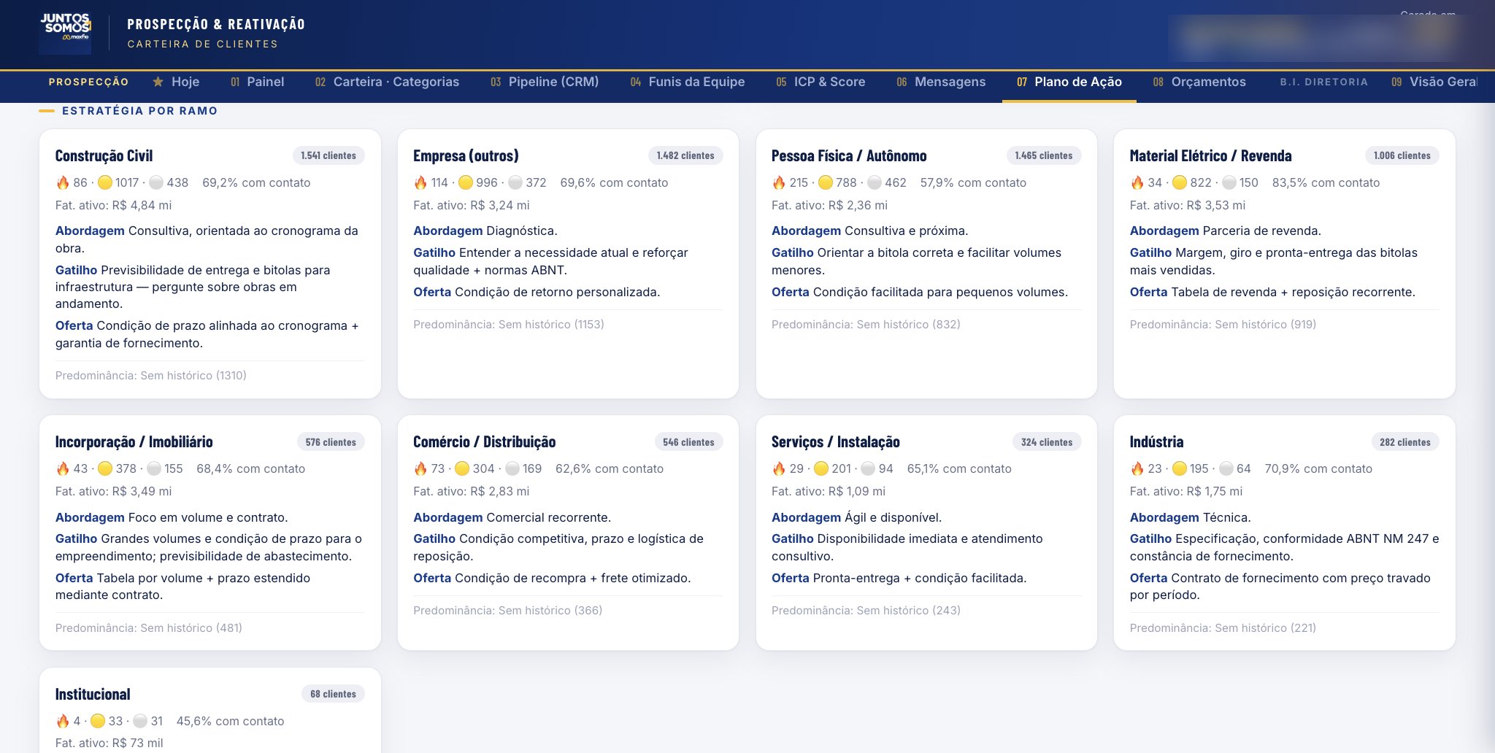Click the gray circle icon in Construção Civil card

(156, 182)
